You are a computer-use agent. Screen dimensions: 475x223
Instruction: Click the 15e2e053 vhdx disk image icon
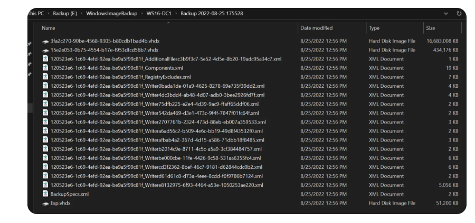point(45,50)
